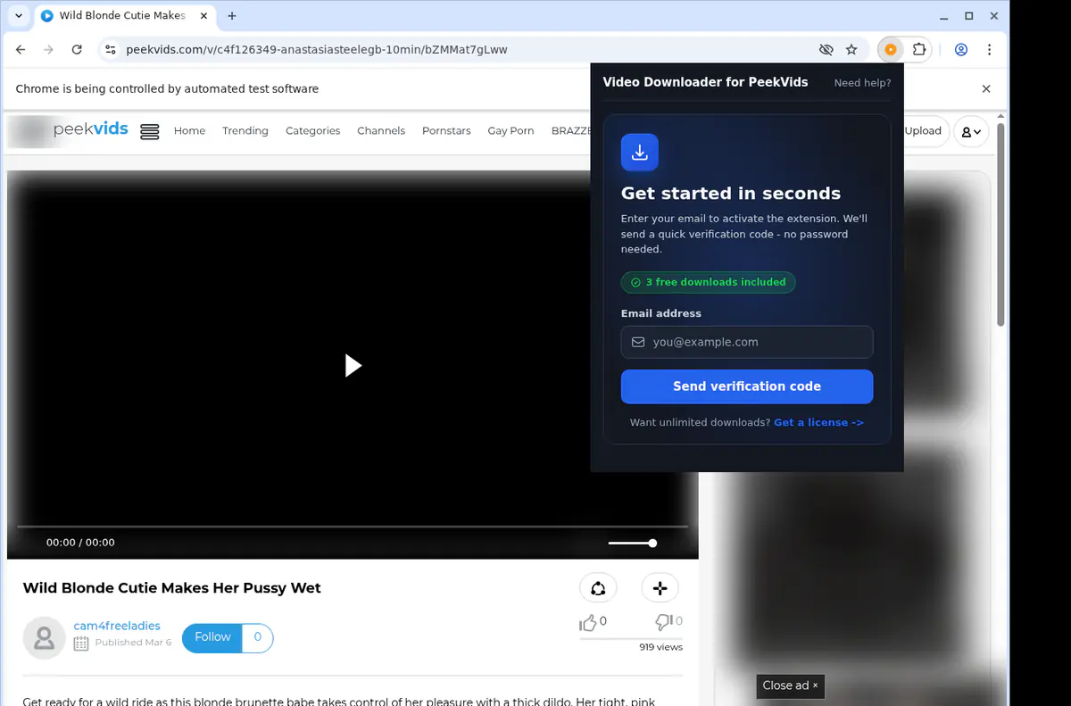This screenshot has height=706, width=1071.
Task: Open the Get a license link
Action: pos(818,422)
